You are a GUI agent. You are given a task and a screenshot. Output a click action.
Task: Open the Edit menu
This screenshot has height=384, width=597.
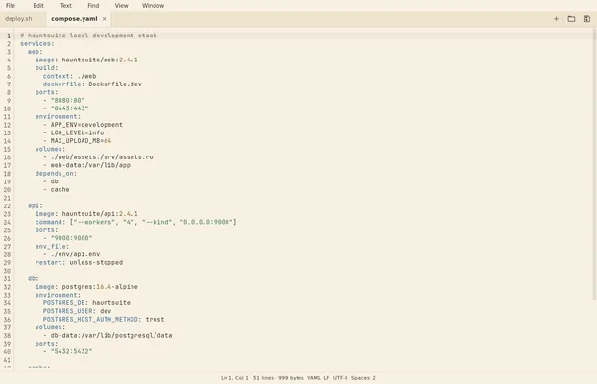(x=38, y=6)
